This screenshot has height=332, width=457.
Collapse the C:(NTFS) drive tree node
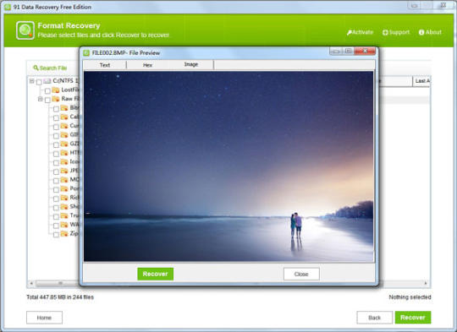coord(32,81)
